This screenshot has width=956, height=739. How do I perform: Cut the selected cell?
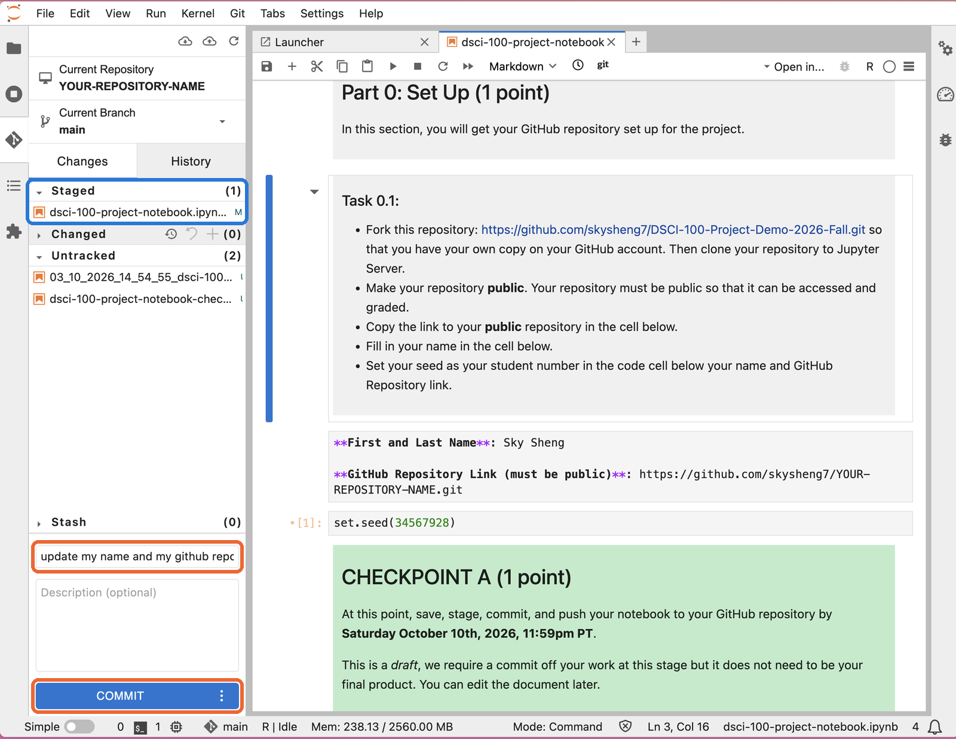tap(317, 66)
